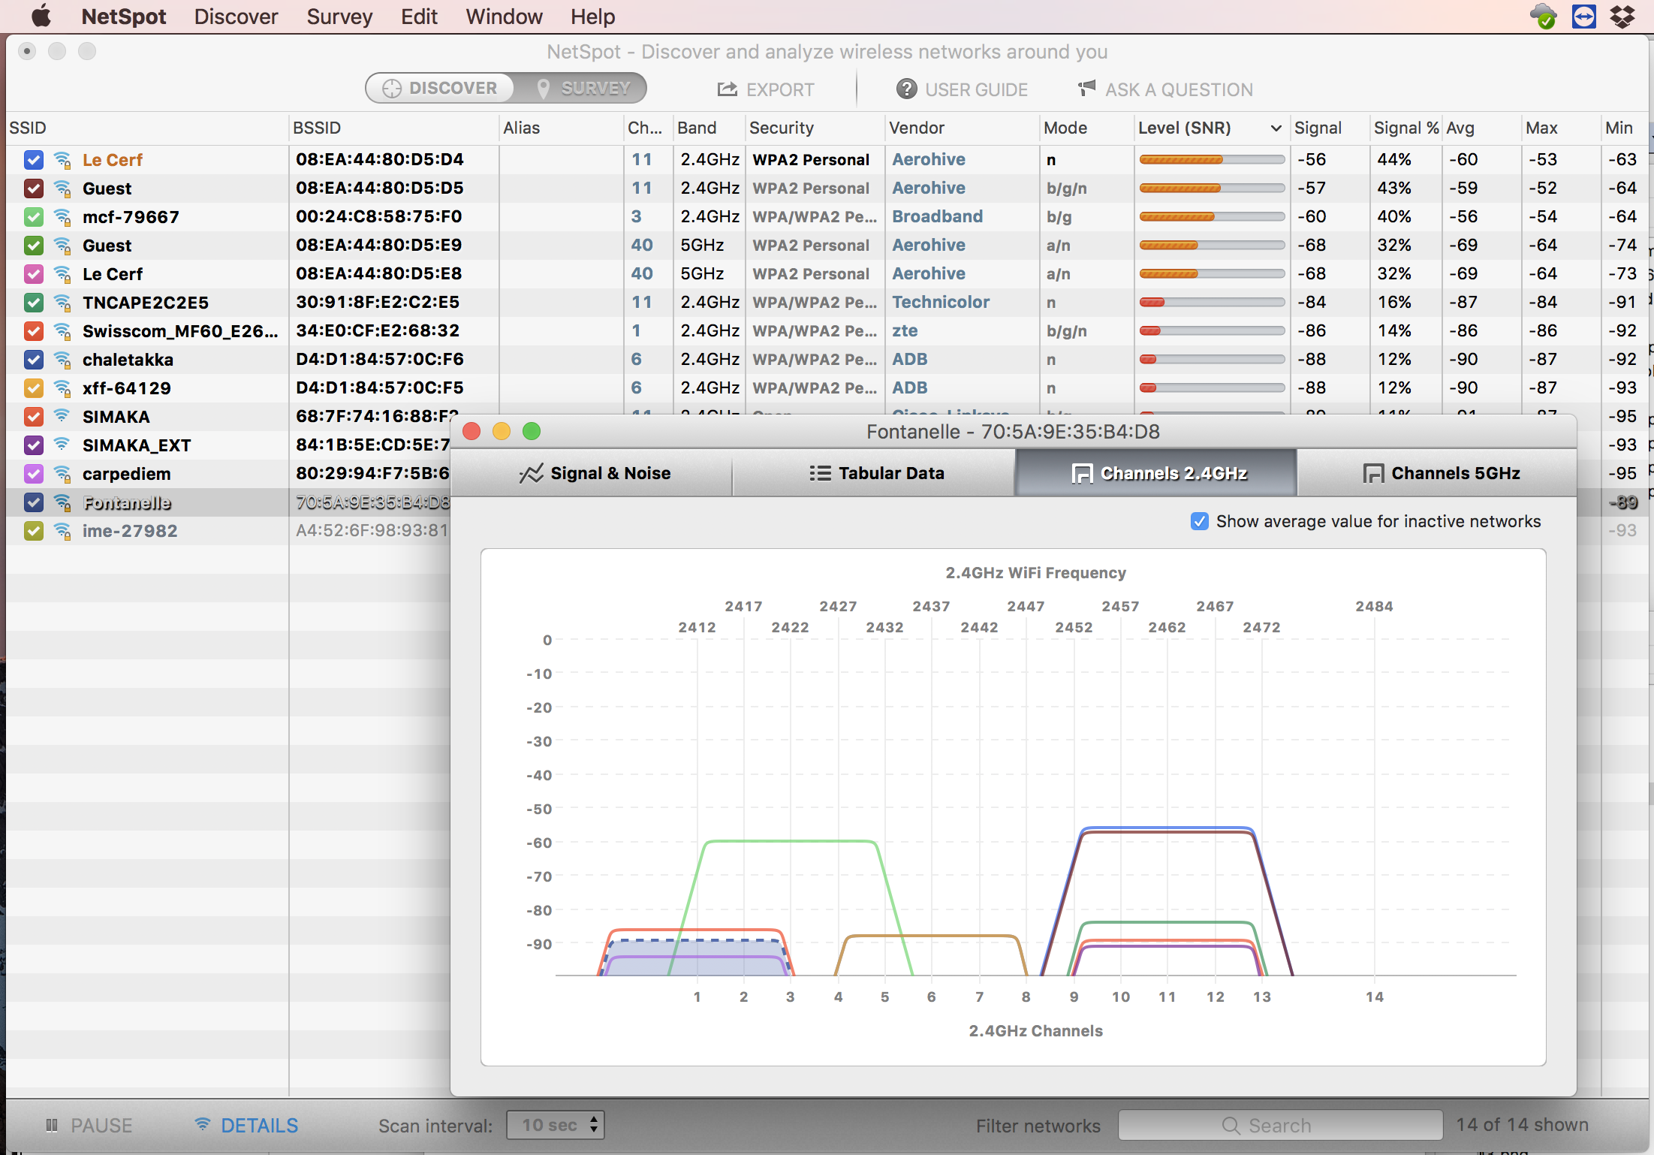Disable Show average value for inactive networks
Image resolution: width=1654 pixels, height=1155 pixels.
coord(1199,521)
